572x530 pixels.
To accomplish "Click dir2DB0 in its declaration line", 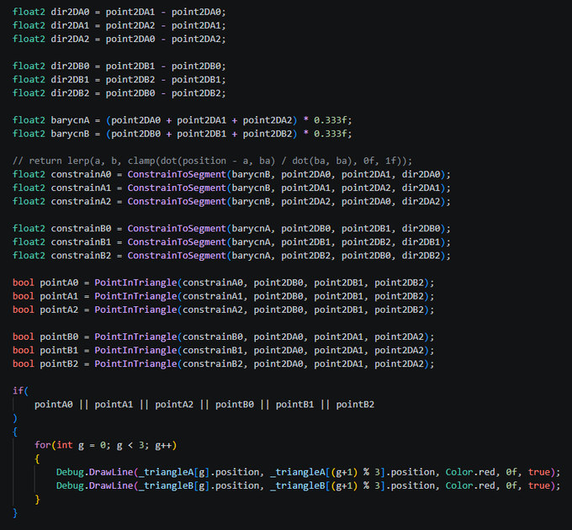I will click(x=70, y=66).
